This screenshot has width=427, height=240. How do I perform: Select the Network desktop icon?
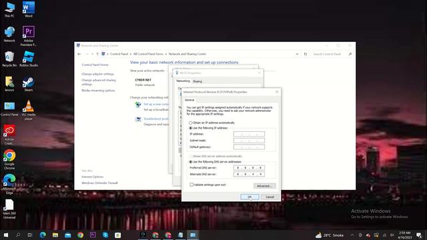(x=9, y=34)
